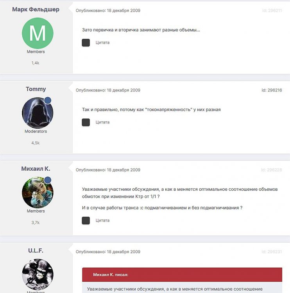The width and height of the screenshot is (290, 293).
Task: Tick the checkbox in Tommy's post
Action: 86,122
